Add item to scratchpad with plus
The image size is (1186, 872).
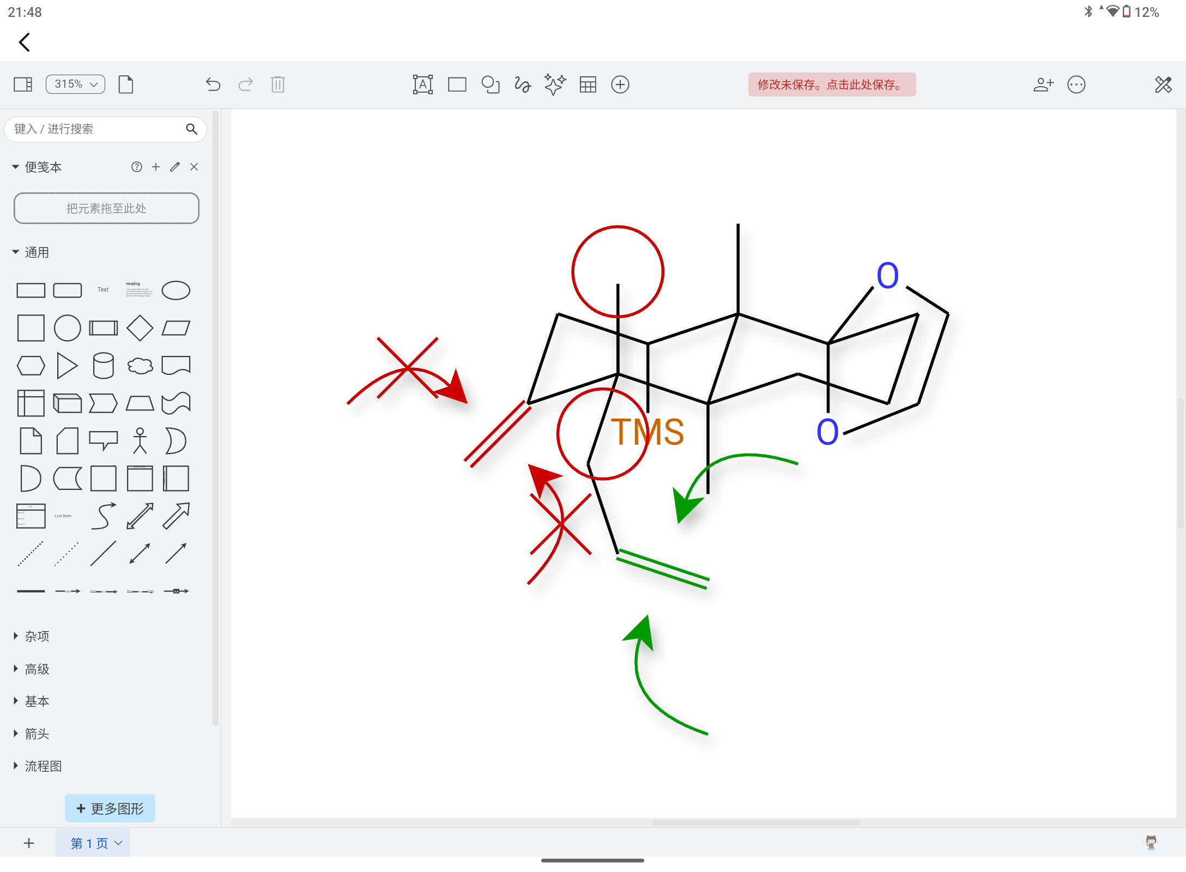[x=156, y=167]
